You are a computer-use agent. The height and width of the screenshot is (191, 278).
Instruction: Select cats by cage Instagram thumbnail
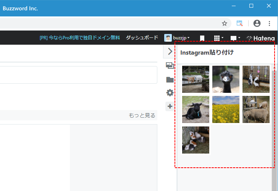click(x=256, y=79)
